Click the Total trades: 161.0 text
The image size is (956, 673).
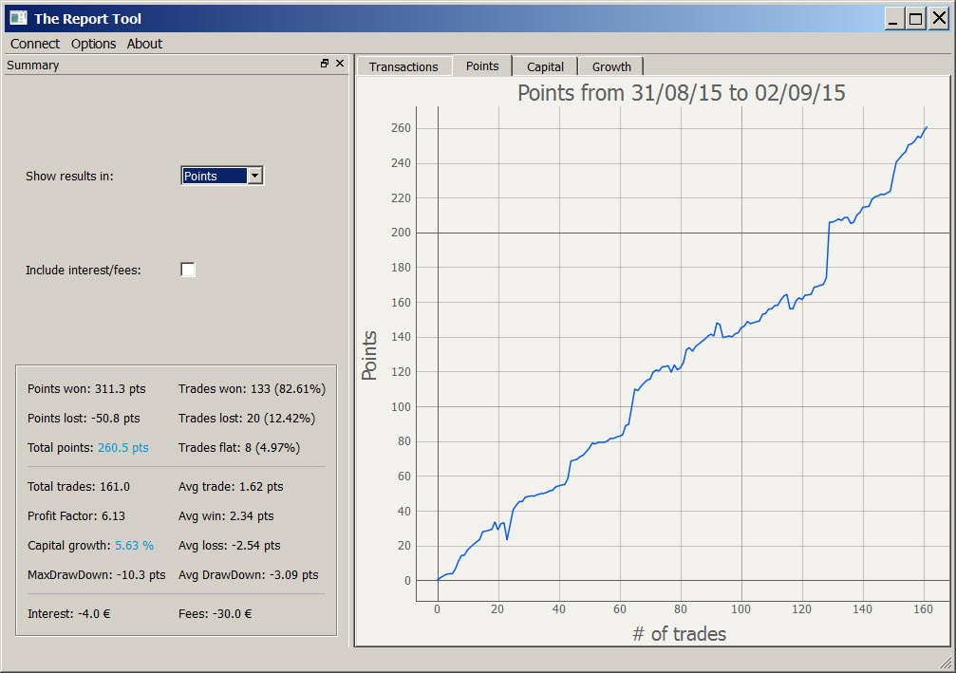[x=79, y=486]
